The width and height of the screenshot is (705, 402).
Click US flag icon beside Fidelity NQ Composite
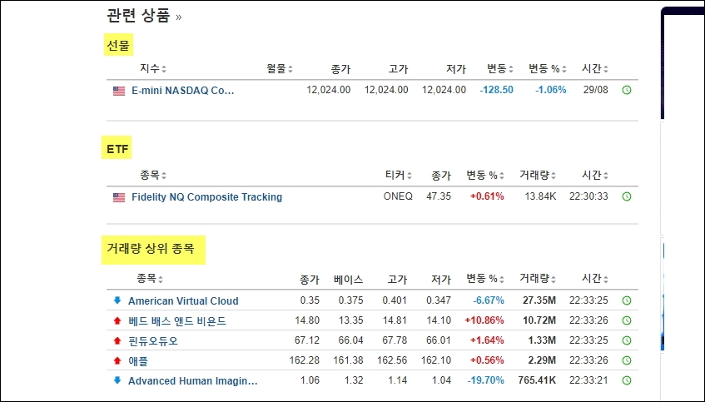click(119, 197)
